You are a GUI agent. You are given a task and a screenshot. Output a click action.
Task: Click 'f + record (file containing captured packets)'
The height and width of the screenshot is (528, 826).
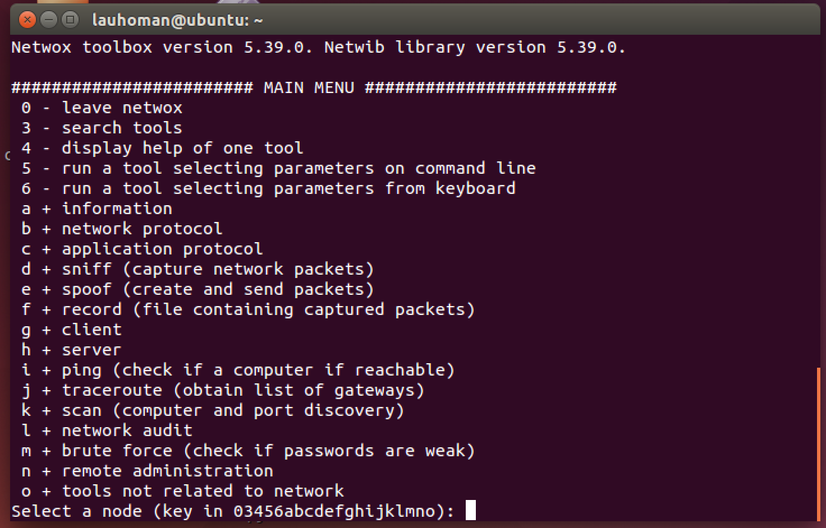tap(248, 309)
